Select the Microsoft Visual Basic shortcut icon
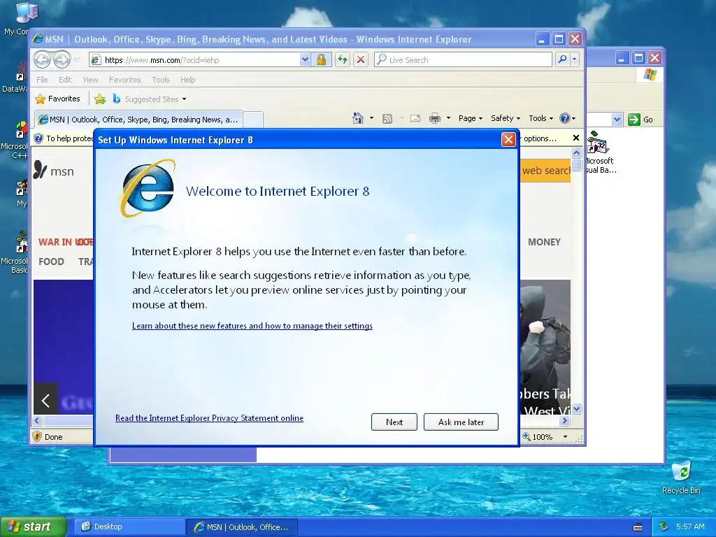This screenshot has height=537, width=716. click(600, 152)
